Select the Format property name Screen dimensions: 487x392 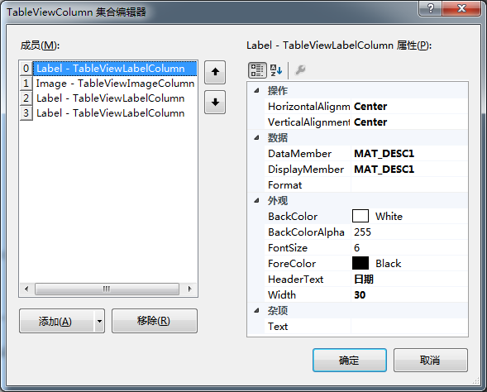coord(284,184)
